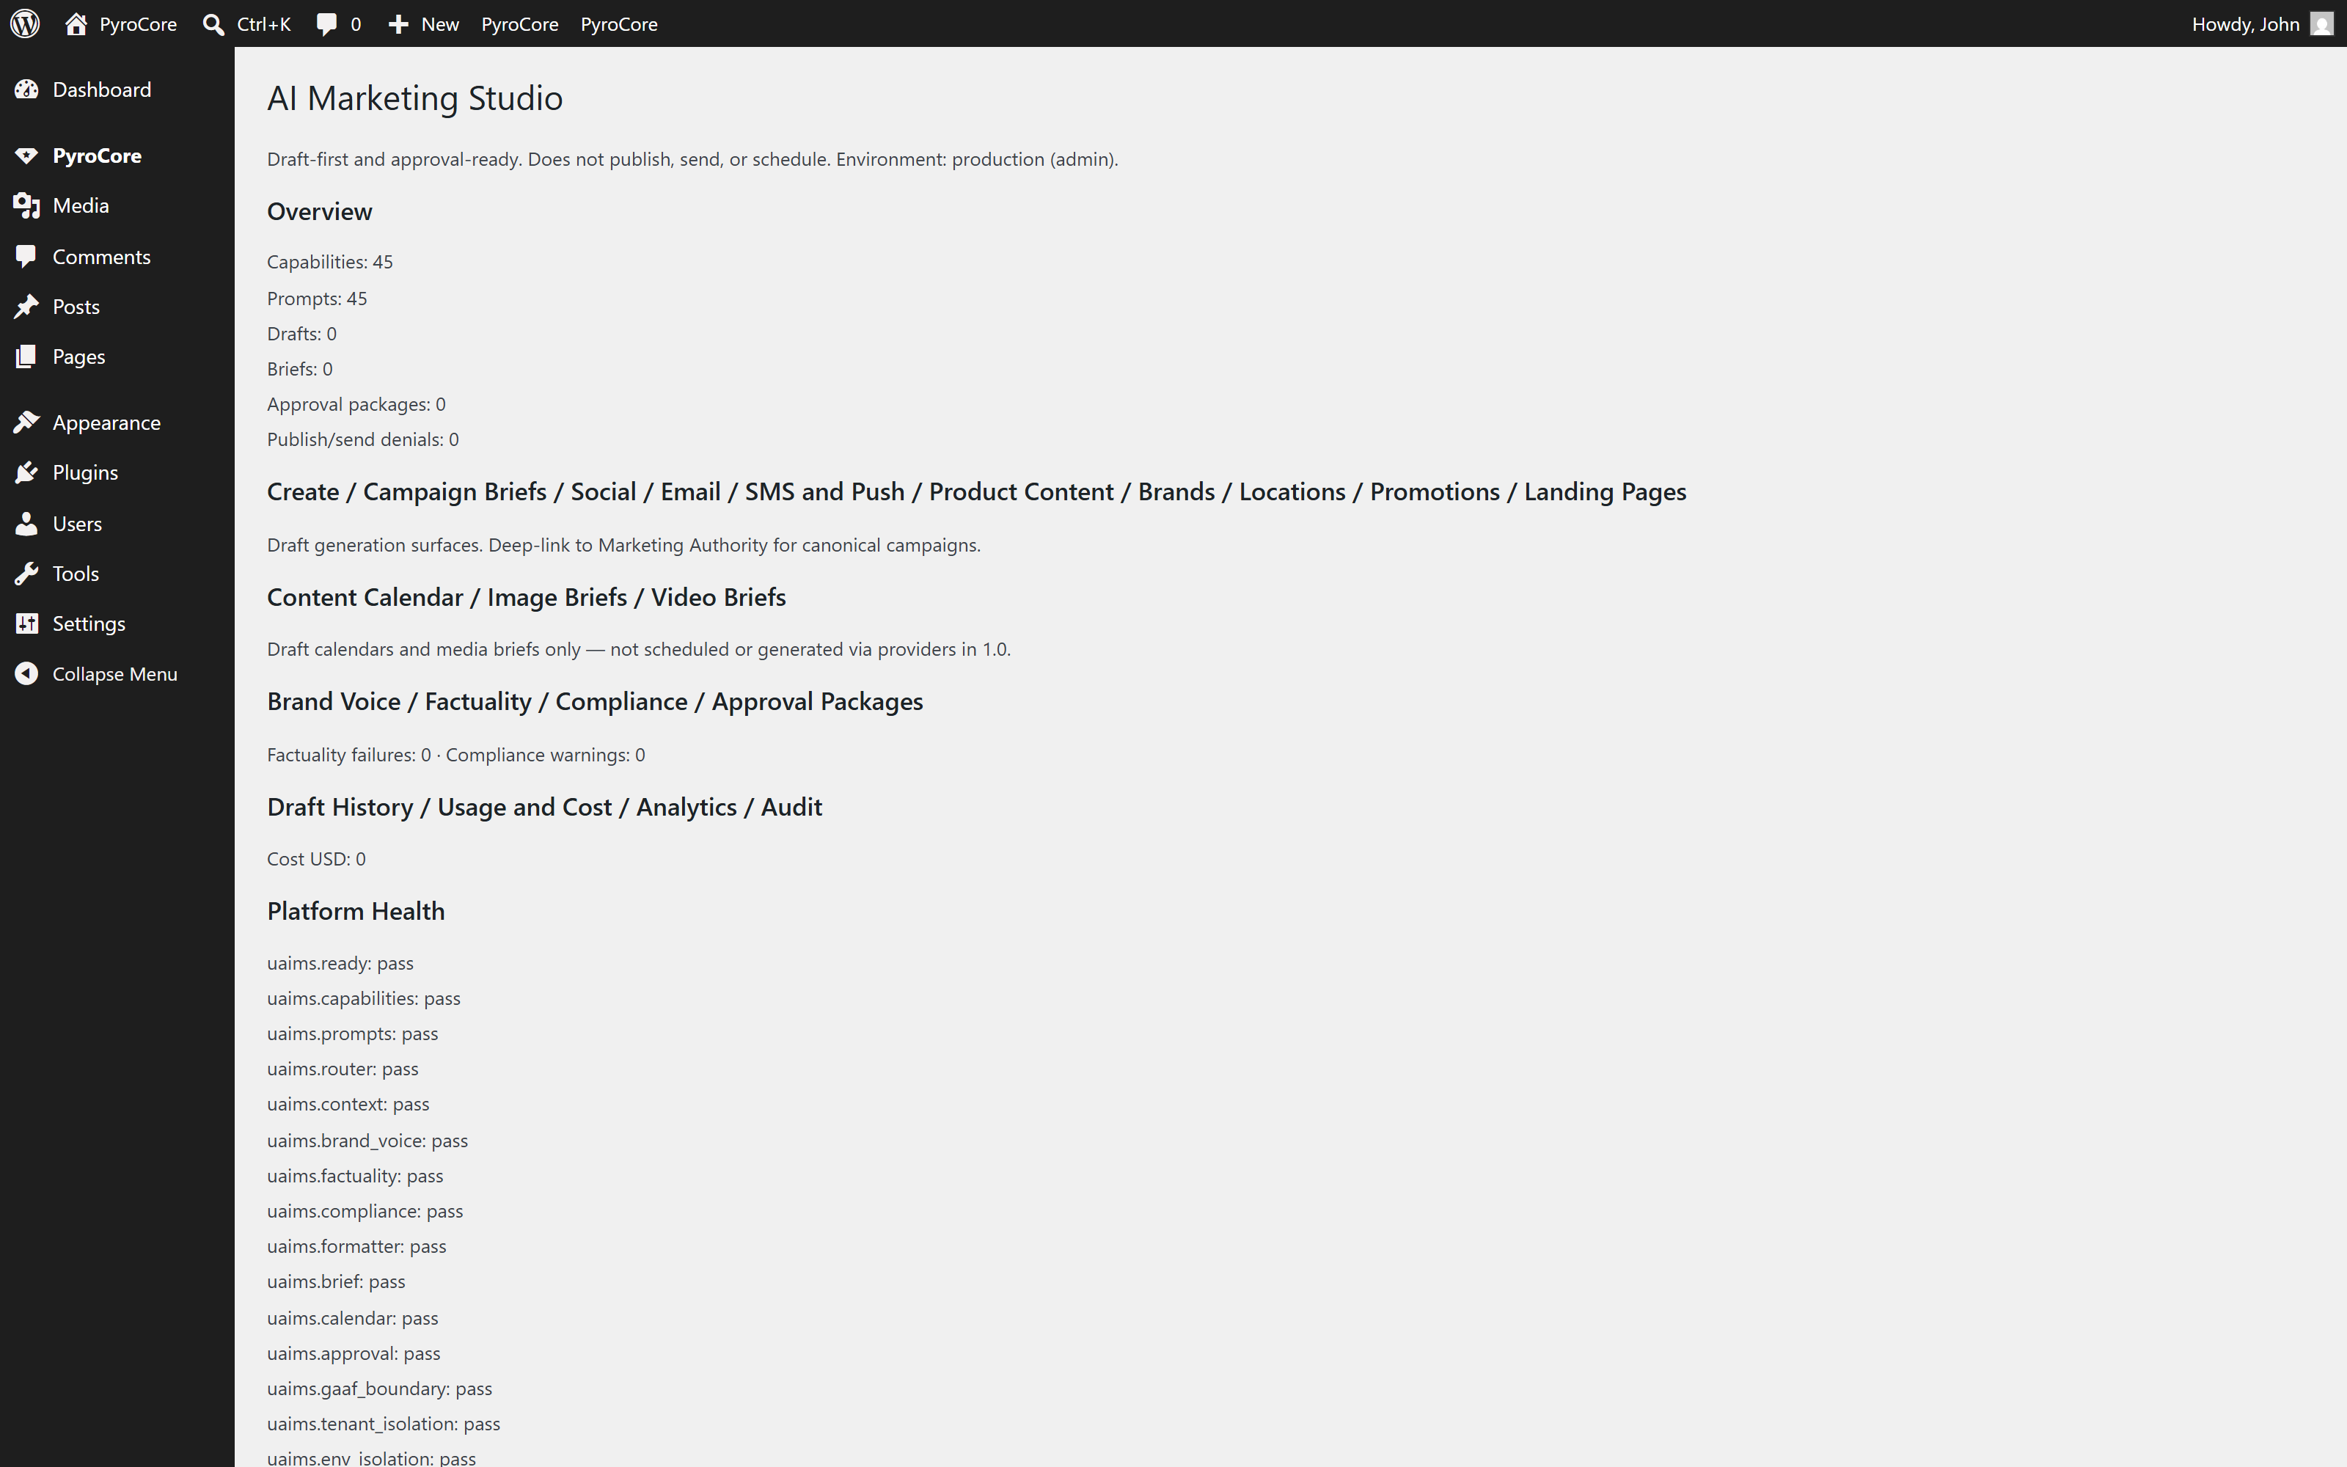
Task: Click the user avatar thumbnail
Action: 2322,24
